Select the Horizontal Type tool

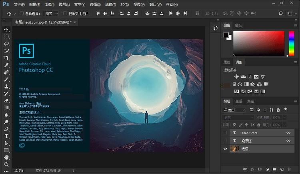click(x=6, y=136)
